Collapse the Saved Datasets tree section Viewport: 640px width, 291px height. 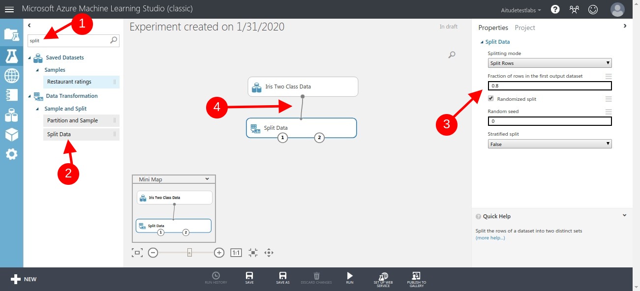pyautogui.click(x=30, y=58)
